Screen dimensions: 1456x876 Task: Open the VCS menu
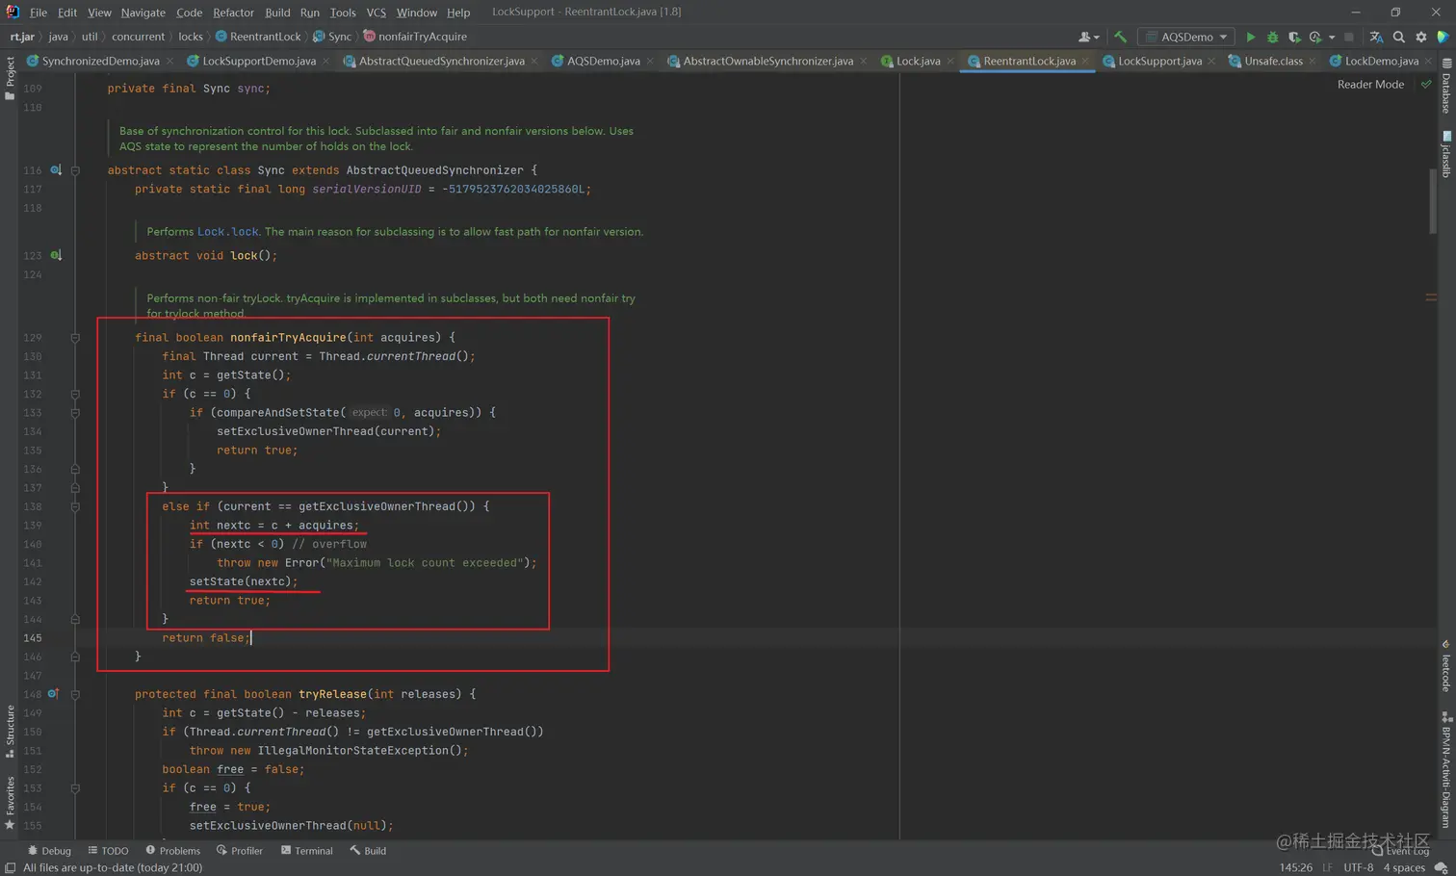click(376, 13)
